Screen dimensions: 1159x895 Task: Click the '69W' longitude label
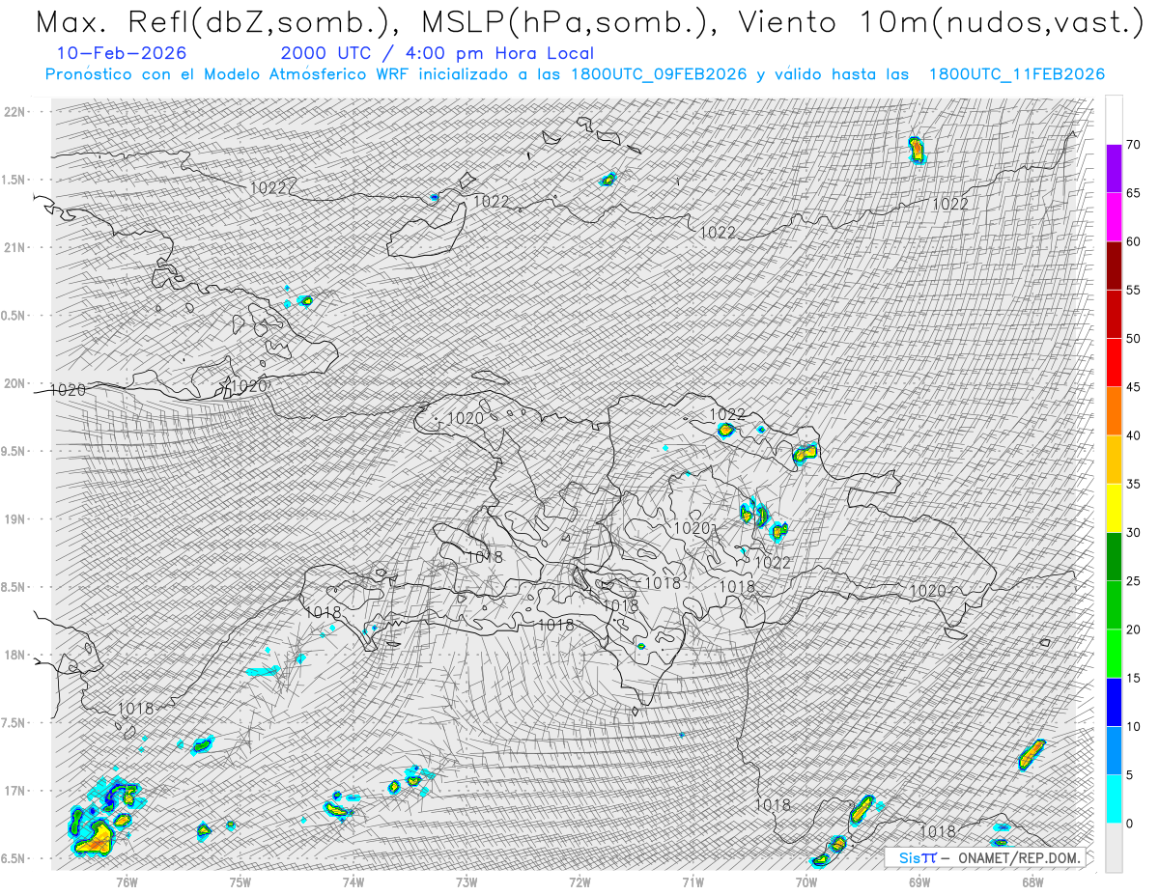919,881
